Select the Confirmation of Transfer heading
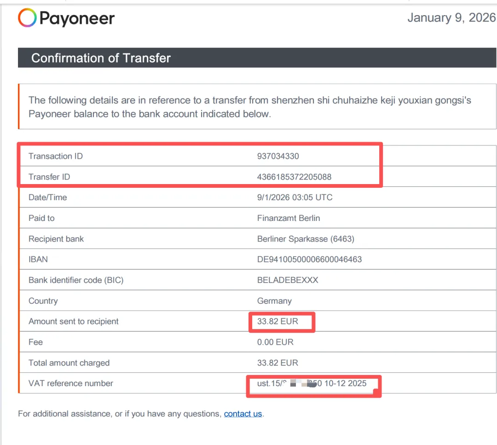The height and width of the screenshot is (445, 497). pyautogui.click(x=101, y=58)
